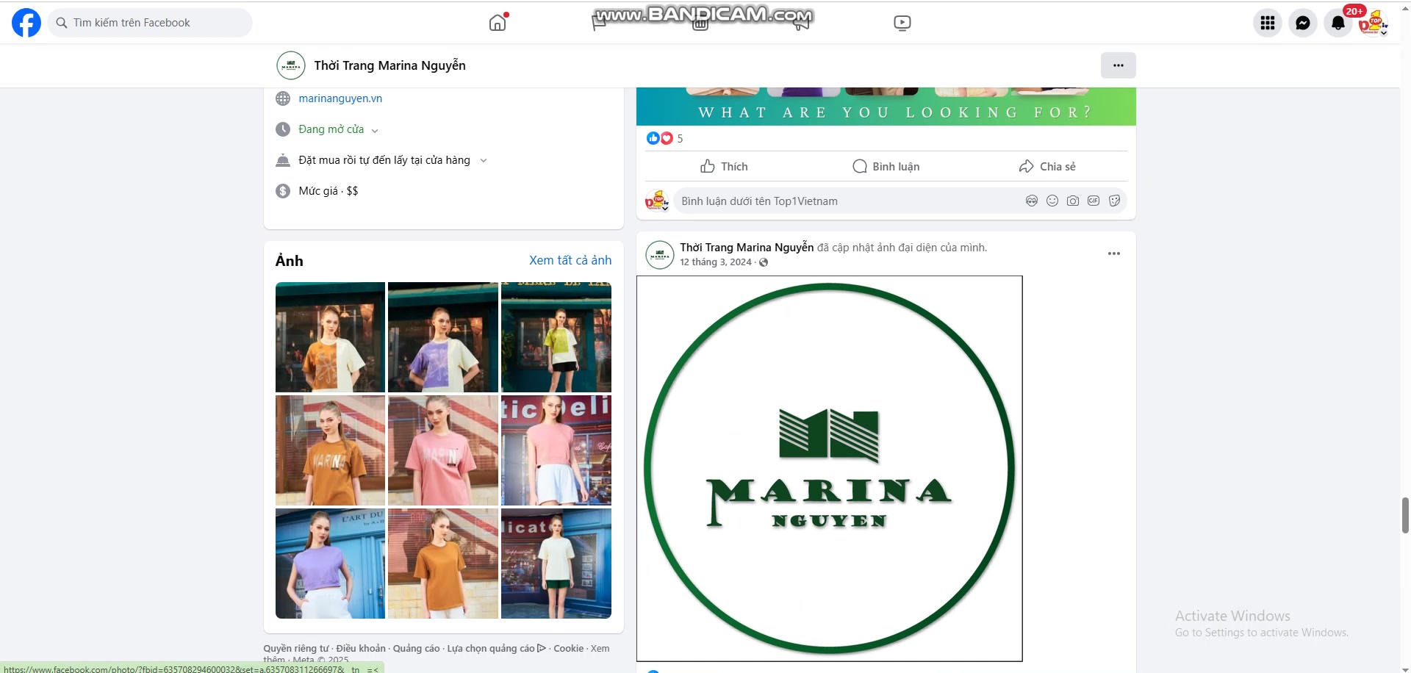The height and width of the screenshot is (673, 1411).
Task: Click the Bình luận comment button
Action: pos(886,167)
